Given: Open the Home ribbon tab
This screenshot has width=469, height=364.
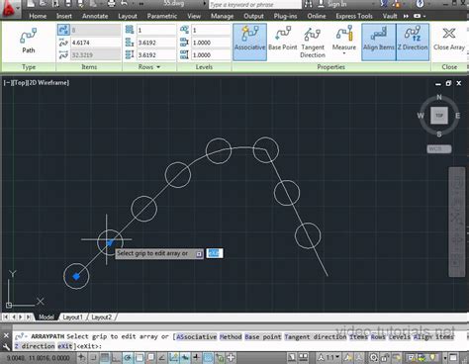Looking at the screenshot, I should pos(38,16).
